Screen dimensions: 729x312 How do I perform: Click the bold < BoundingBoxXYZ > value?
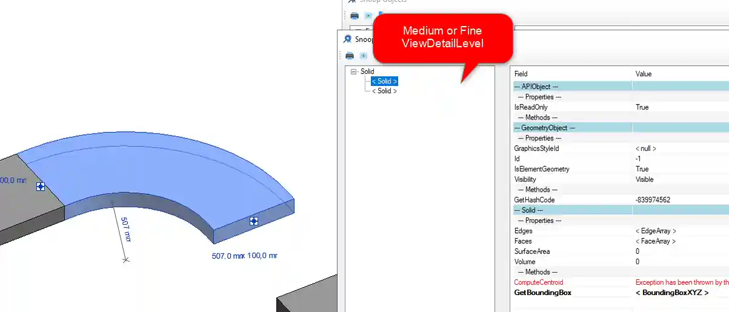pyautogui.click(x=671, y=293)
